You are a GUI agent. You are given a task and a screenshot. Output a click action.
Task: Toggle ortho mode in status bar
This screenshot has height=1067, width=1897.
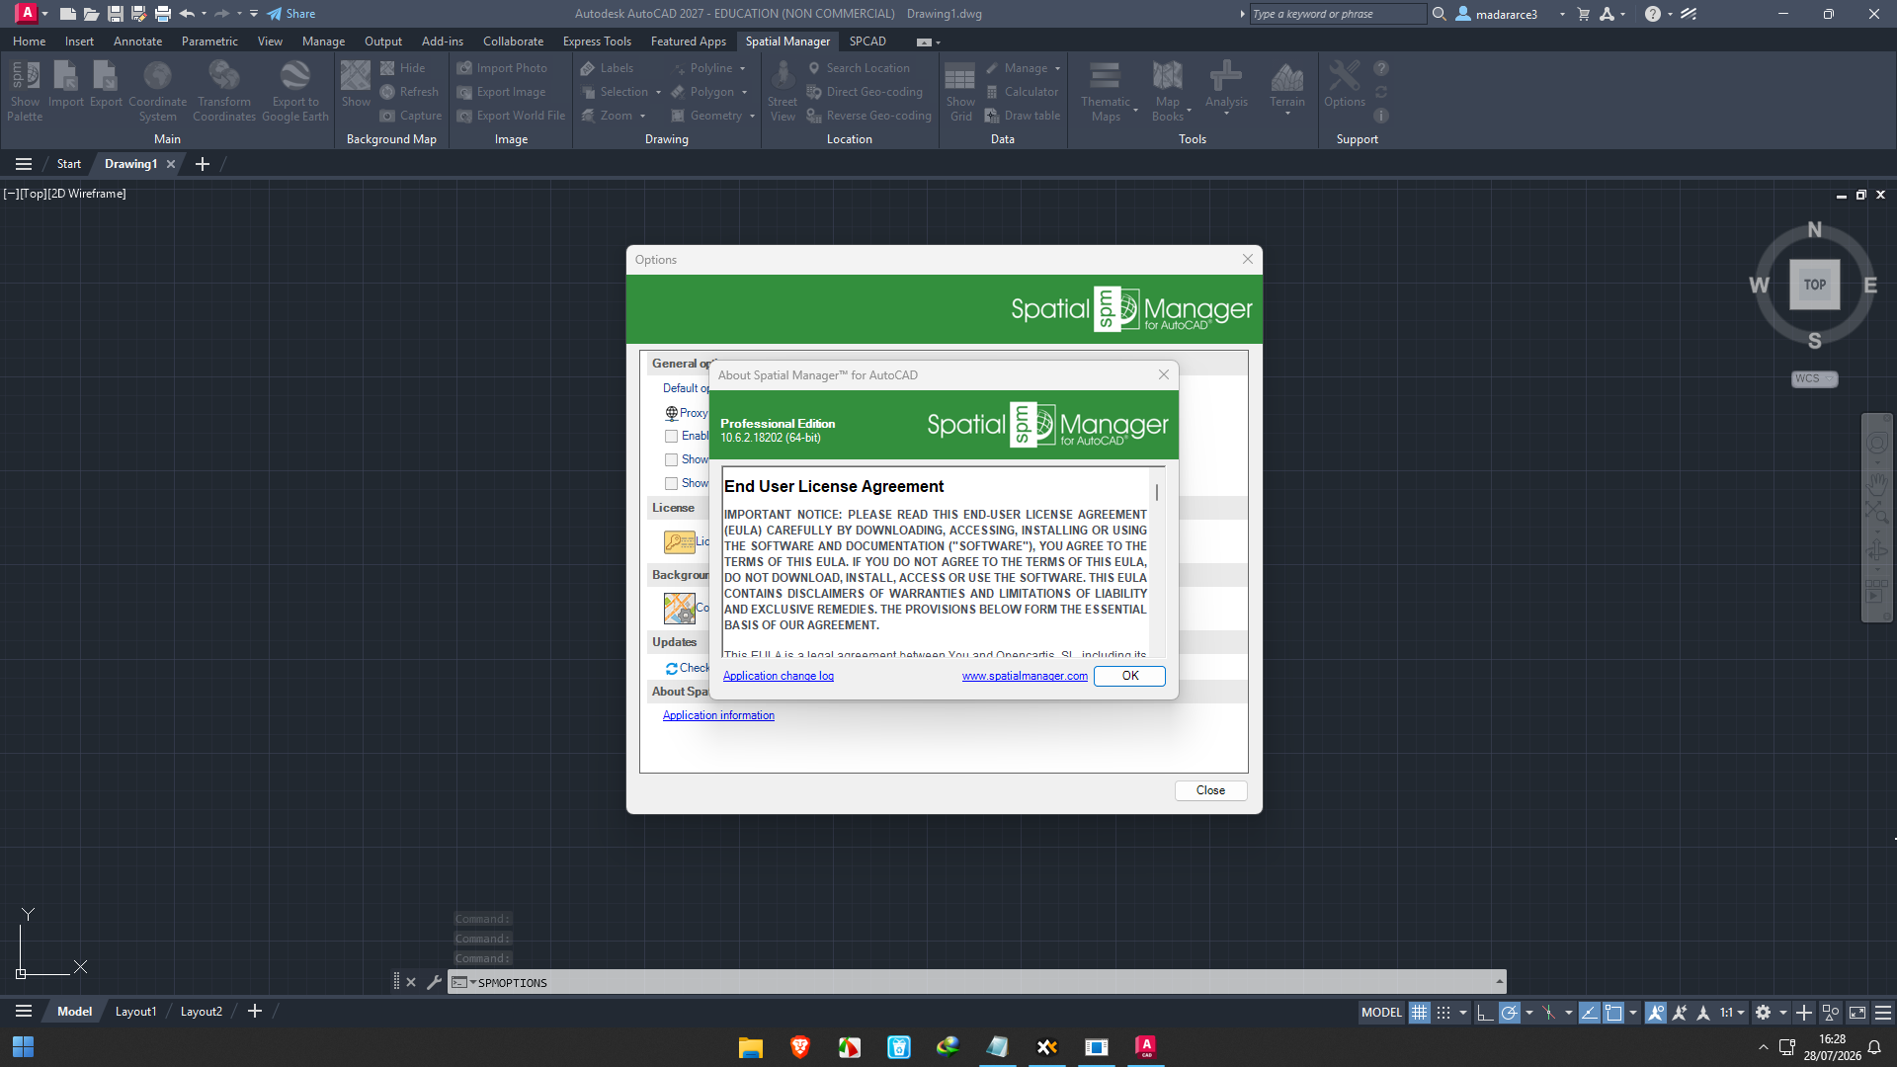coord(1485,1012)
